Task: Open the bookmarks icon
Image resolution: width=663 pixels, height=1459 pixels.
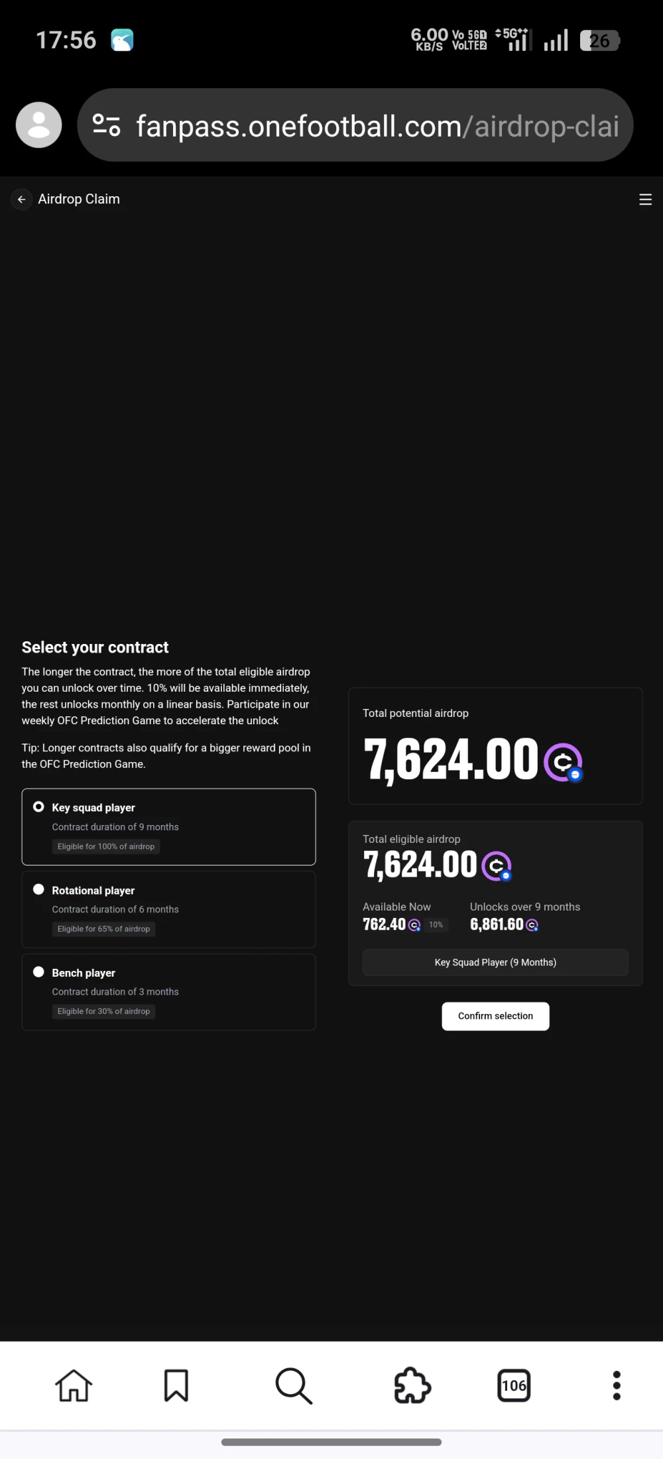Action: tap(176, 1385)
